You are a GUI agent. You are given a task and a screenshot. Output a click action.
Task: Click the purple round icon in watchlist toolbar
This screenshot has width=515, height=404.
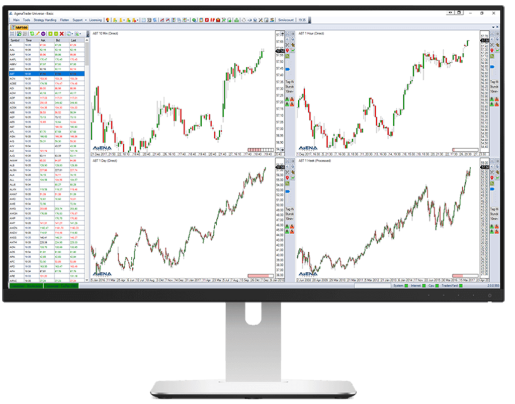pyautogui.click(x=43, y=34)
